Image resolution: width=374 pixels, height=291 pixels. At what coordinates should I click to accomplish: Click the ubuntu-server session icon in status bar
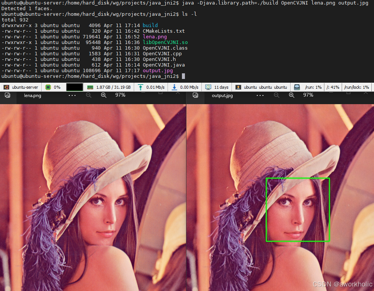click(x=6, y=87)
